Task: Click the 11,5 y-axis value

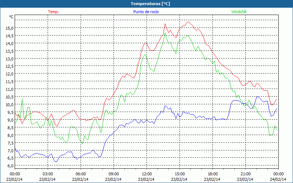Action: (x=10, y=82)
